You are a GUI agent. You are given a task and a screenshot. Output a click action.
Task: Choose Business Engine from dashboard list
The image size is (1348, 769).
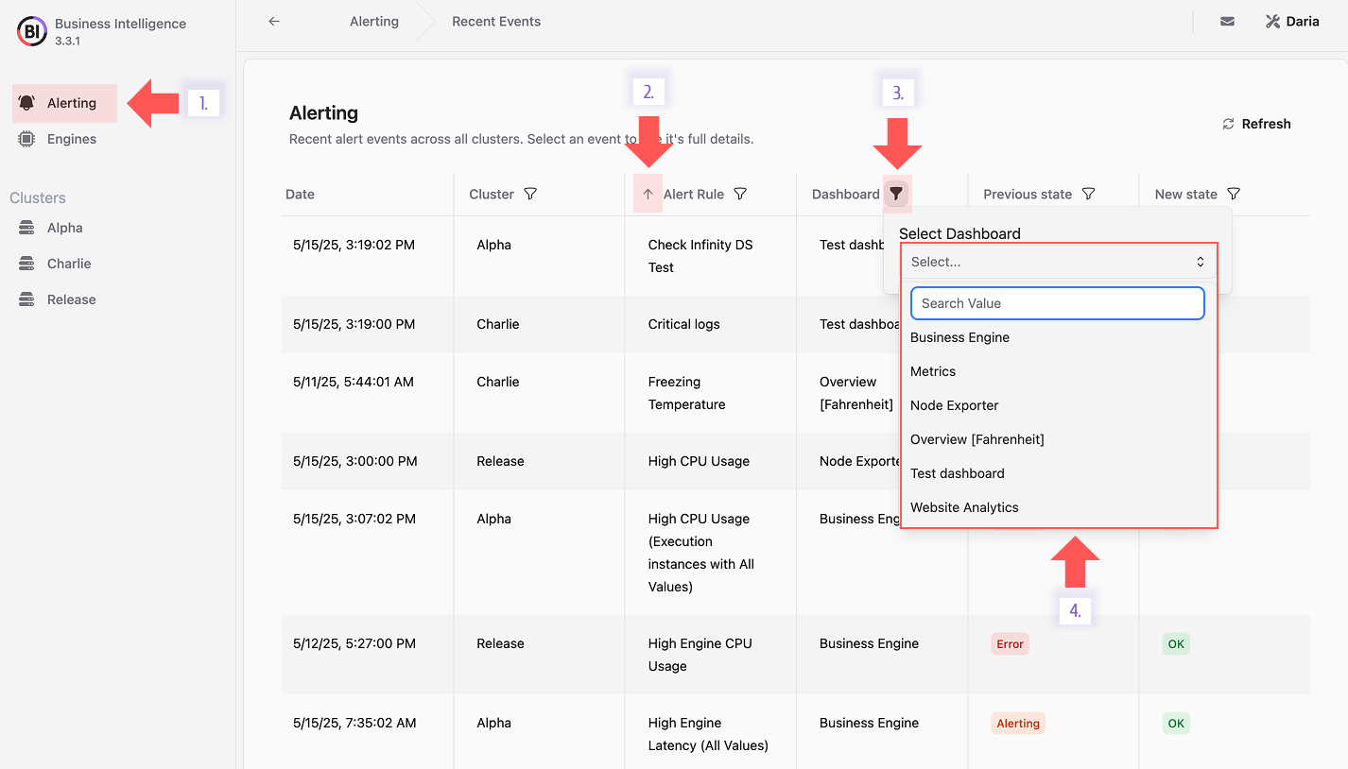pos(1059,337)
